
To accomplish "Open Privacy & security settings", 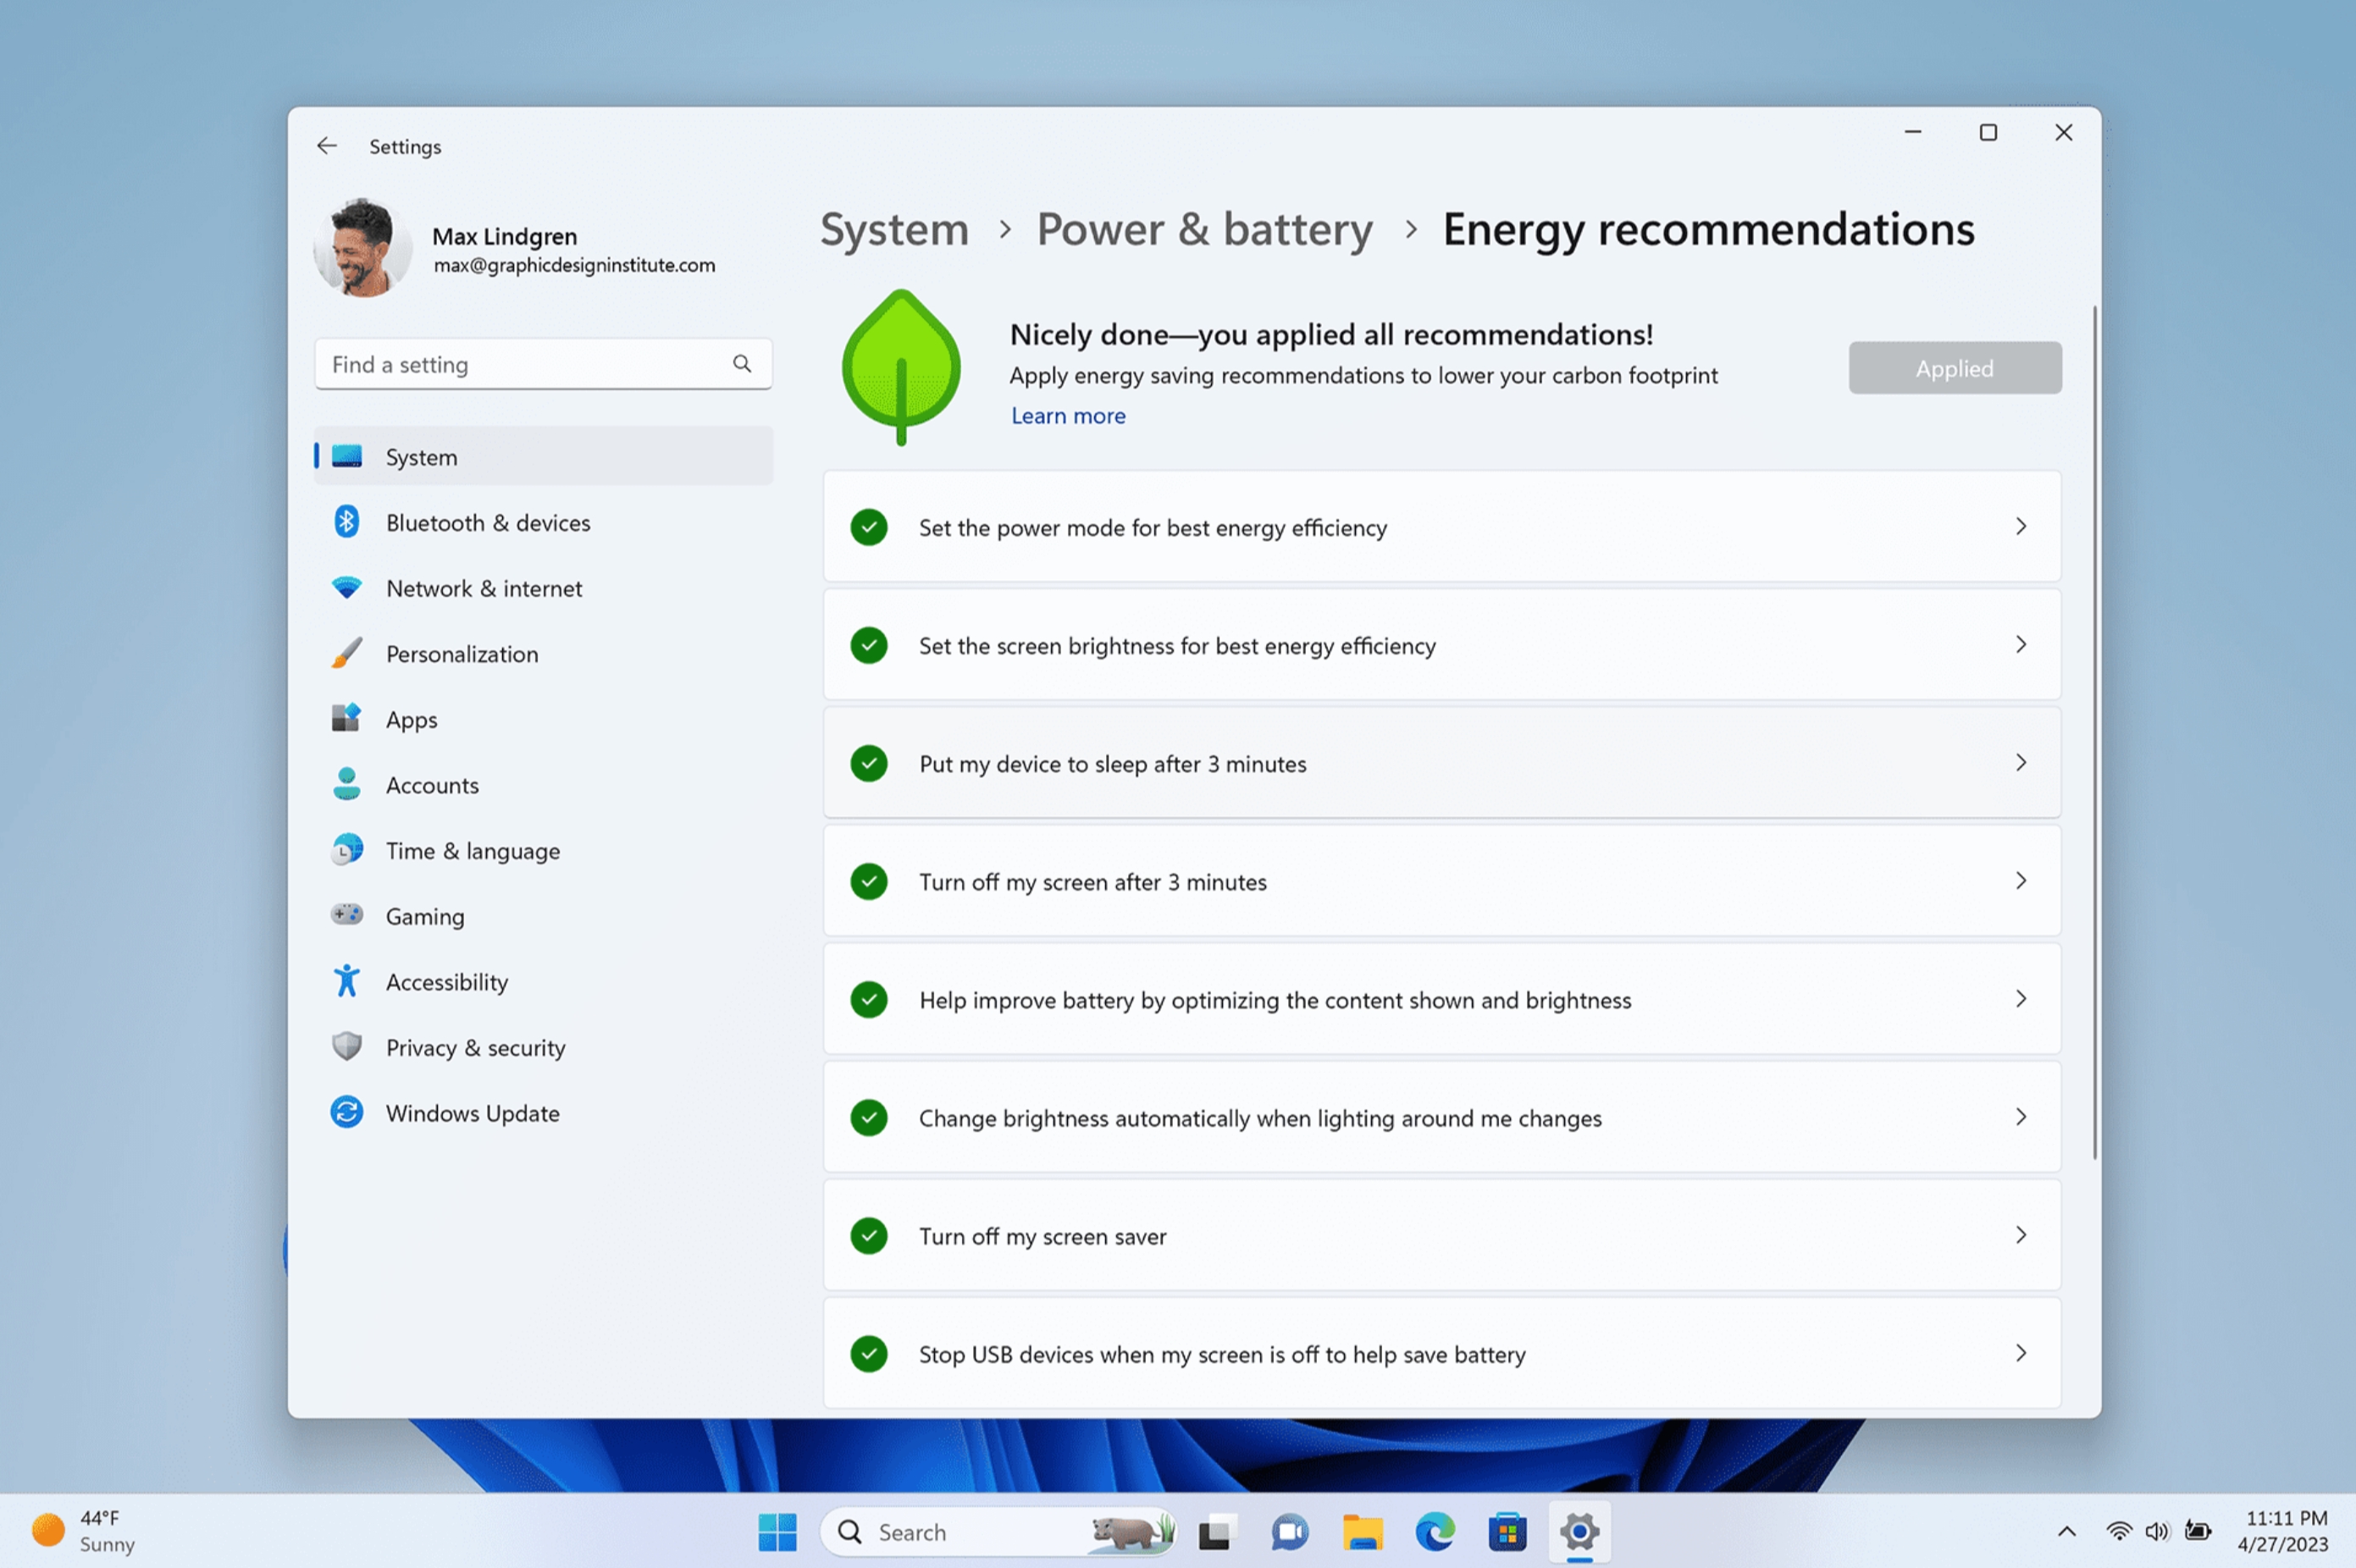I will tap(474, 1046).
